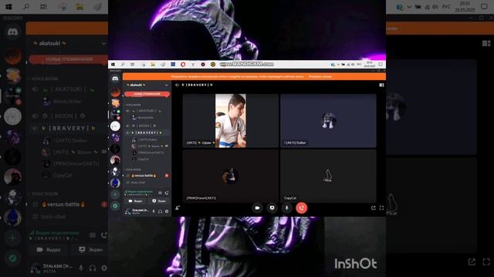Click the link at the end of the orange banner

320,76
